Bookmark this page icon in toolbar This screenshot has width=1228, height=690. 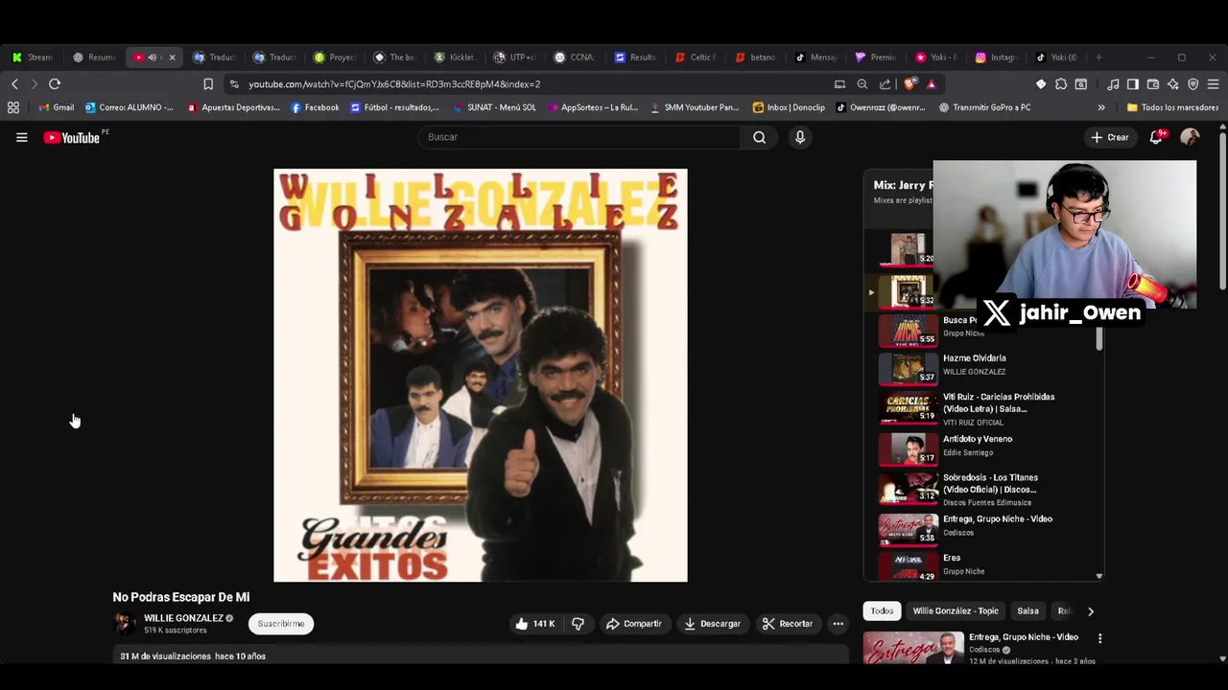coord(208,84)
